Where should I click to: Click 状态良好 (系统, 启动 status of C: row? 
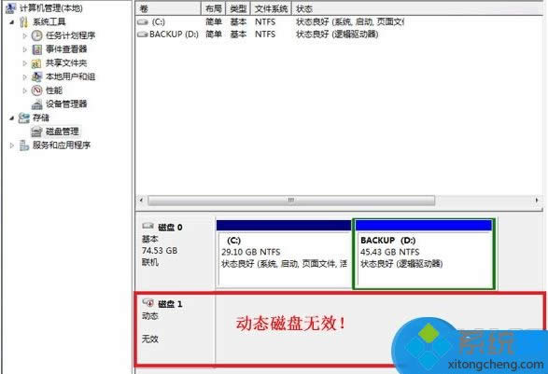click(350, 22)
